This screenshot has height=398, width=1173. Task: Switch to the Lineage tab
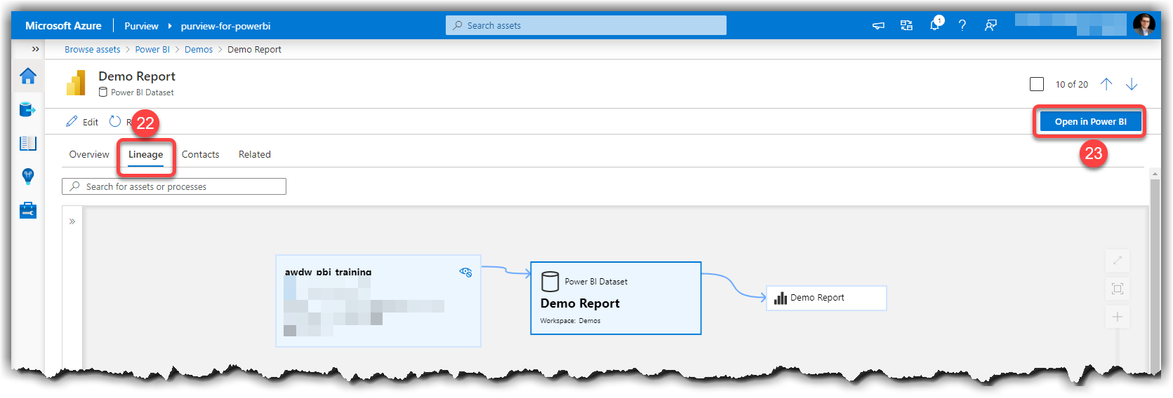point(145,154)
